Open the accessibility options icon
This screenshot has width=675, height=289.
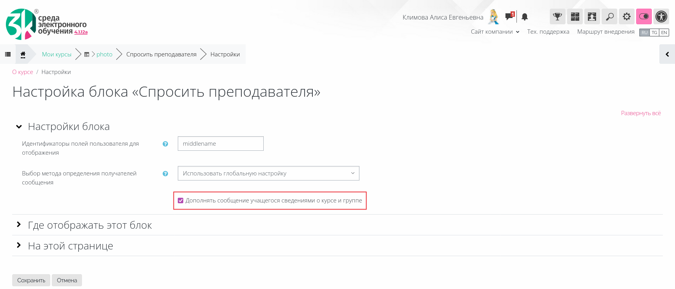tap(661, 16)
